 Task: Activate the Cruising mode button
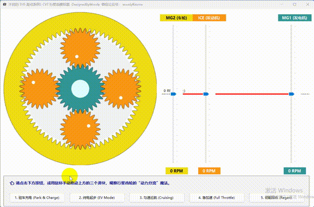coord(156,198)
